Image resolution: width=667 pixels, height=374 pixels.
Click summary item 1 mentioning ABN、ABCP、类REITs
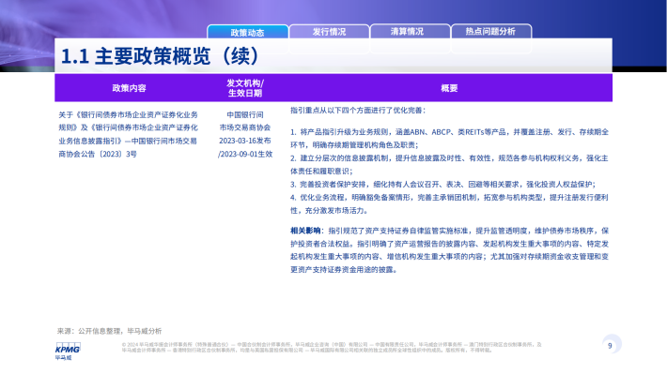click(x=449, y=139)
